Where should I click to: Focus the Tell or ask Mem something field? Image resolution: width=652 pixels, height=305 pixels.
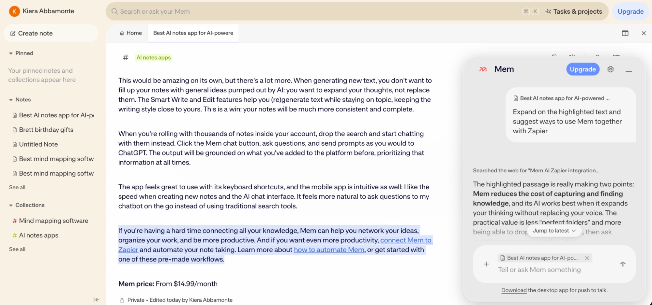(539, 270)
